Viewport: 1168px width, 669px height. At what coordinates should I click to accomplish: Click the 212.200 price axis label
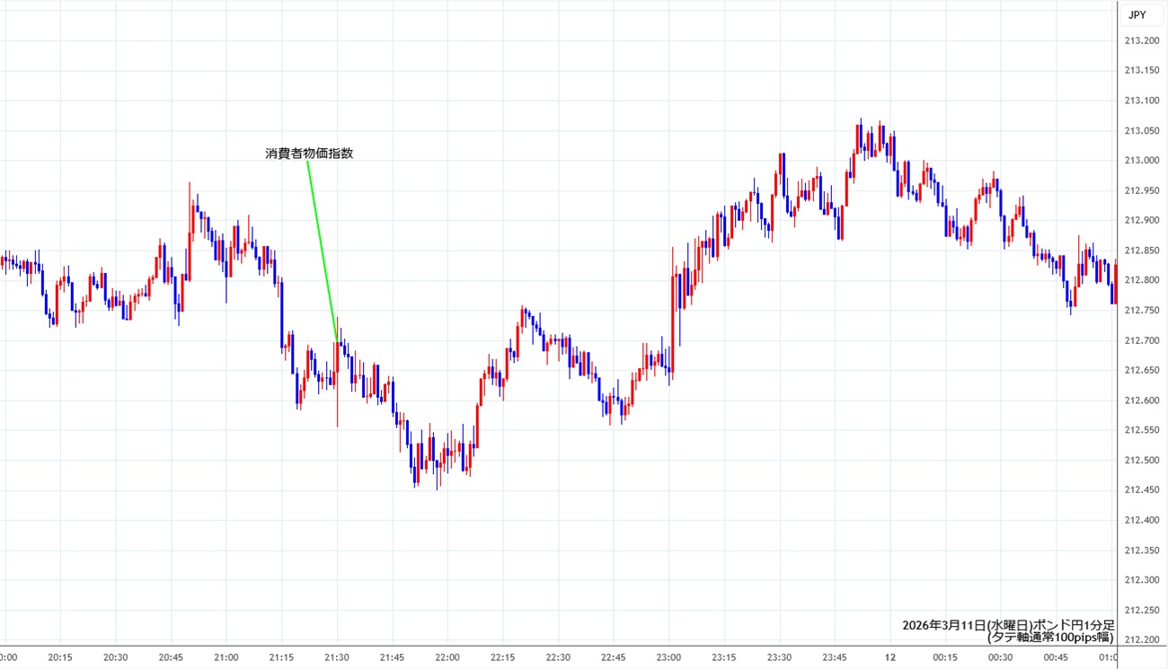tap(1141, 640)
